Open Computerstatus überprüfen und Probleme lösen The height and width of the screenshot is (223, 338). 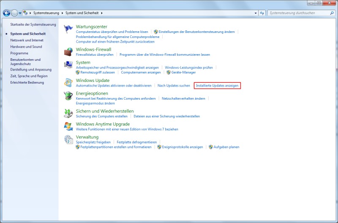coord(112,32)
